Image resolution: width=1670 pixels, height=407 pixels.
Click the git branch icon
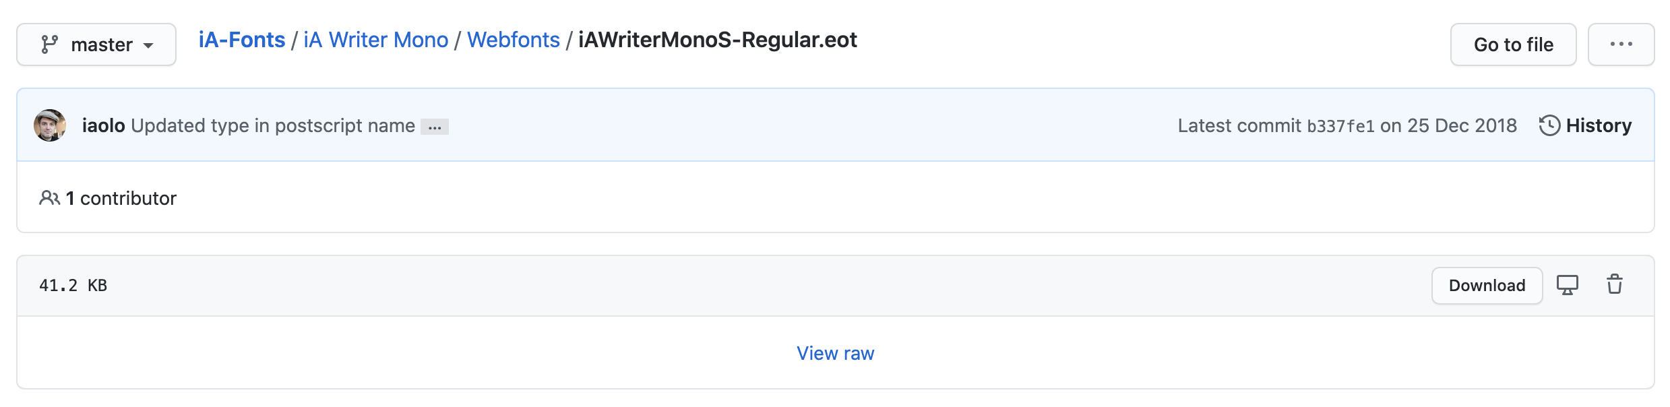pos(49,44)
